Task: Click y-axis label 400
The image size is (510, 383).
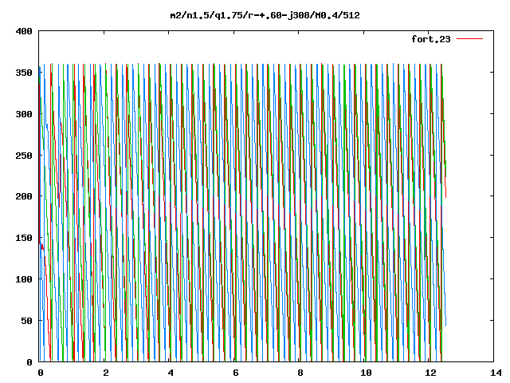Action: (24, 32)
